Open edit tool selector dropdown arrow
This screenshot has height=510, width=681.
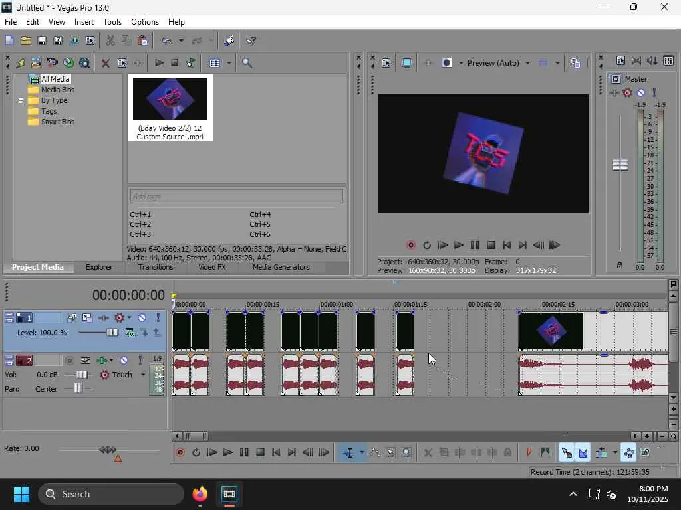[362, 453]
